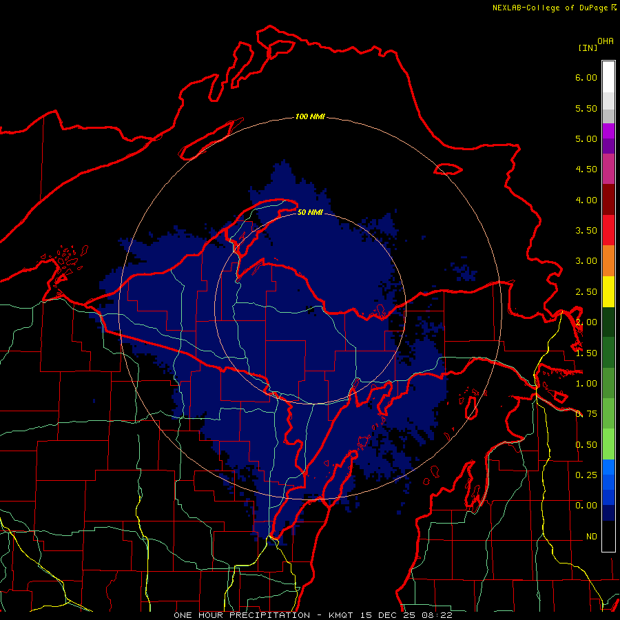Click the 0.25 legend value

click(x=586, y=475)
